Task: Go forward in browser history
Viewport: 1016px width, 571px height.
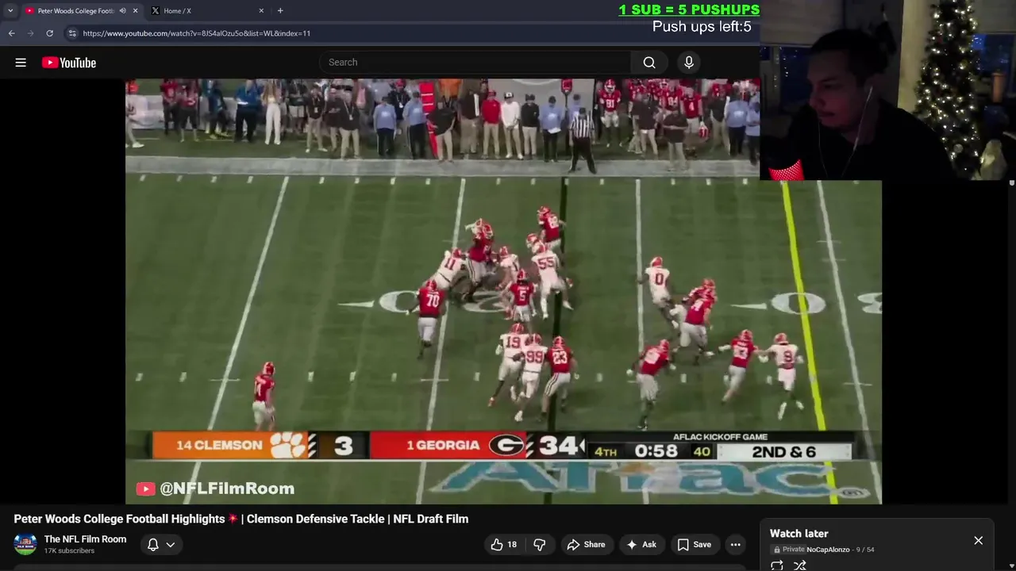Action: click(30, 33)
